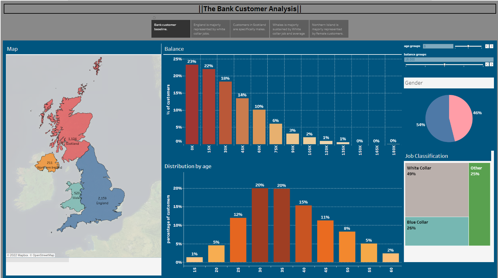Select the 30K balance bar

point(225,113)
